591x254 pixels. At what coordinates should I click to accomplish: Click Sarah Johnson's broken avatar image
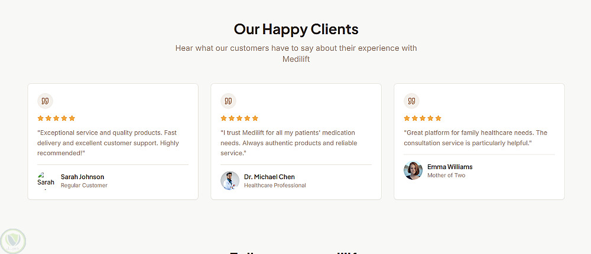(x=46, y=180)
